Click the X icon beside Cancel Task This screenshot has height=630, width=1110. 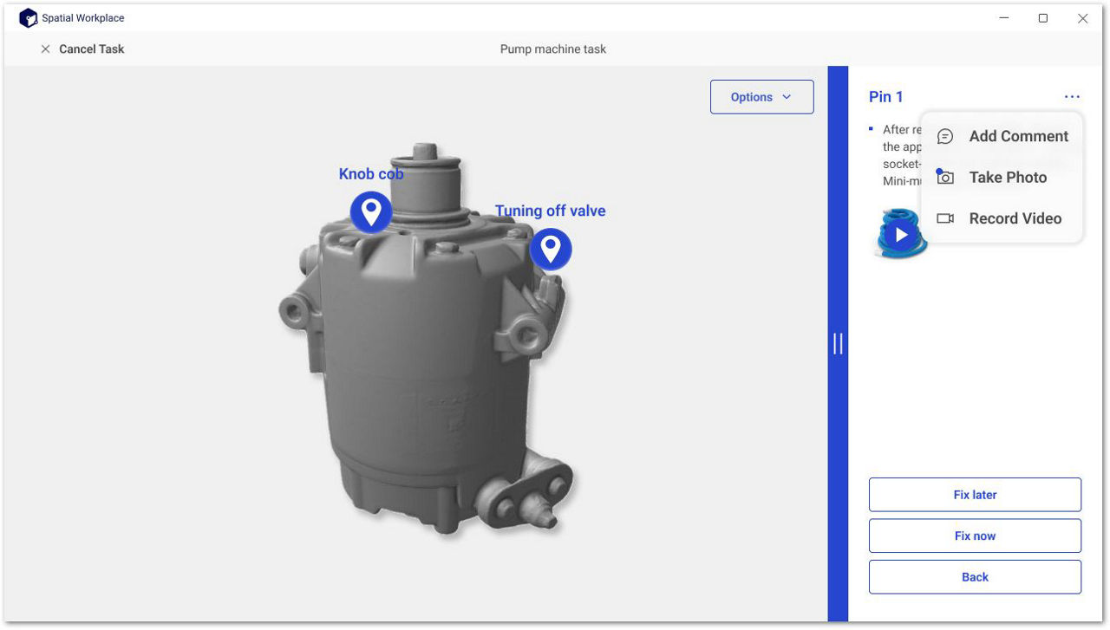[x=46, y=49]
